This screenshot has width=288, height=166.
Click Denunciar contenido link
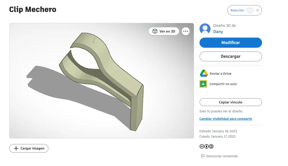point(222,156)
